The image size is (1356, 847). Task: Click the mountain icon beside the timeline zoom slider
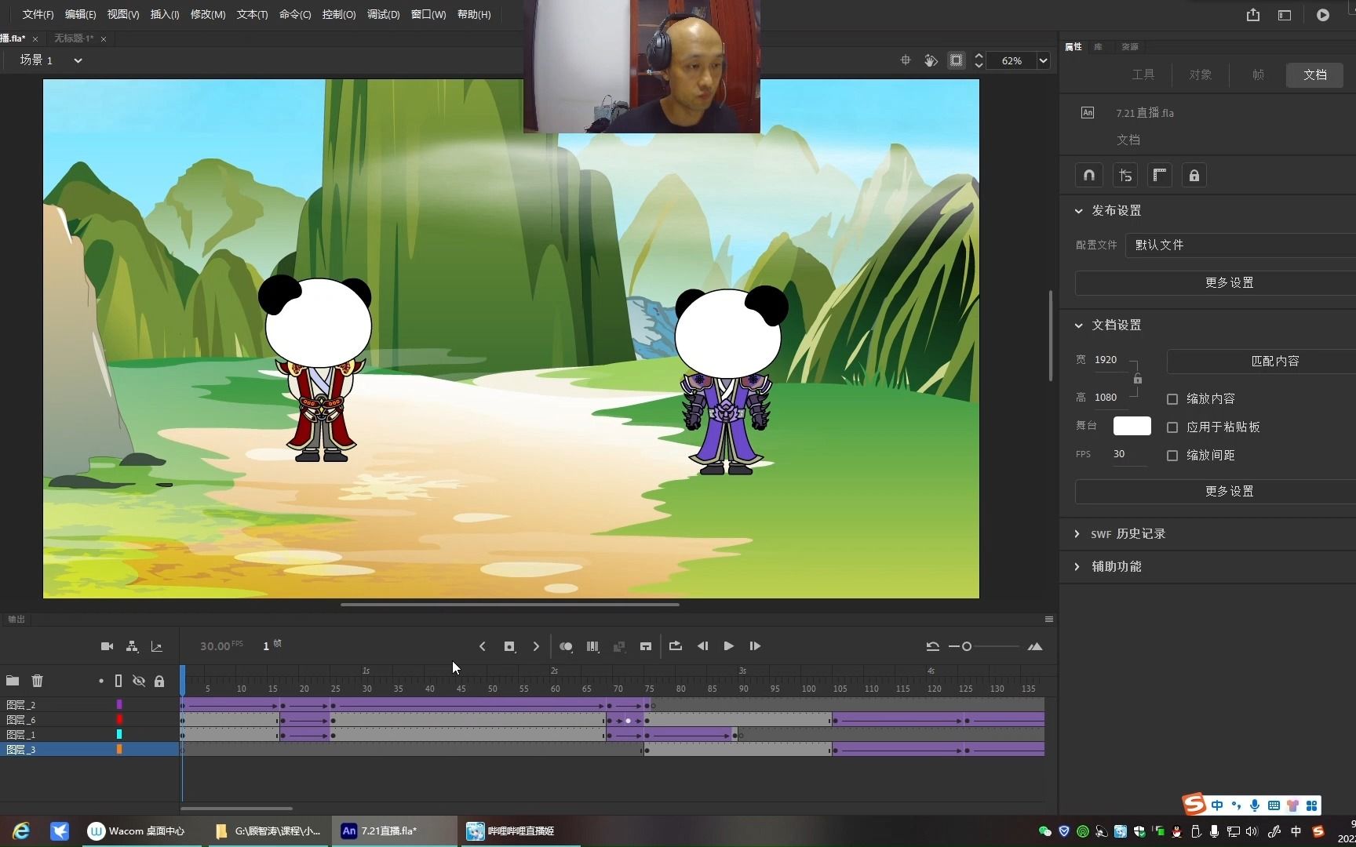(1035, 646)
